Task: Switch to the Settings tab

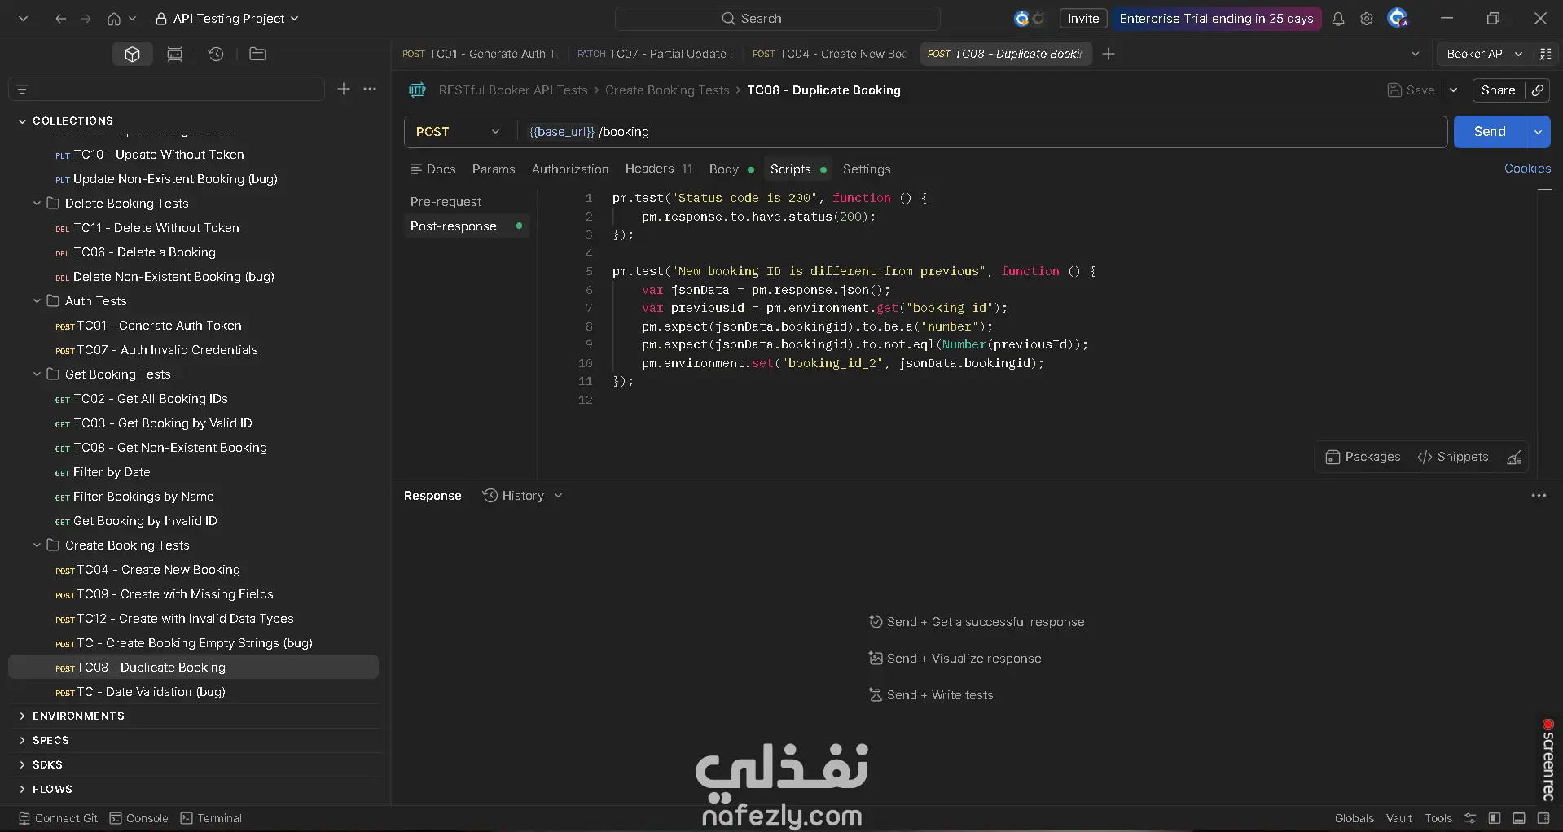Action: click(867, 169)
